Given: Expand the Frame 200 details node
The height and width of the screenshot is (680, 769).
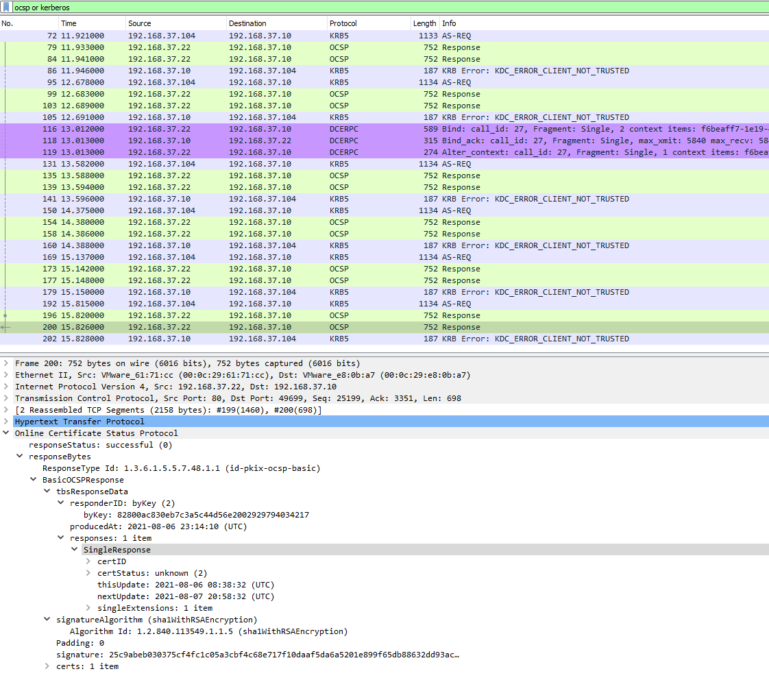Looking at the screenshot, I should pos(5,363).
